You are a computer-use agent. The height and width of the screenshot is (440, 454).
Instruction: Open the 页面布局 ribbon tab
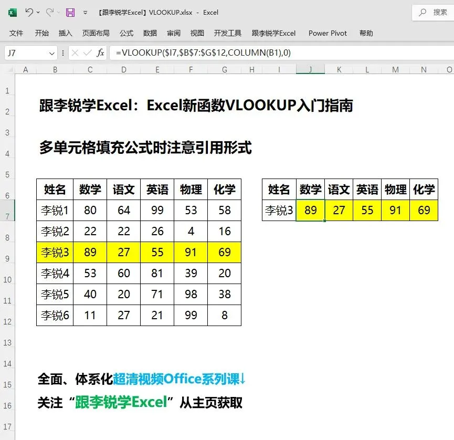[x=96, y=33]
